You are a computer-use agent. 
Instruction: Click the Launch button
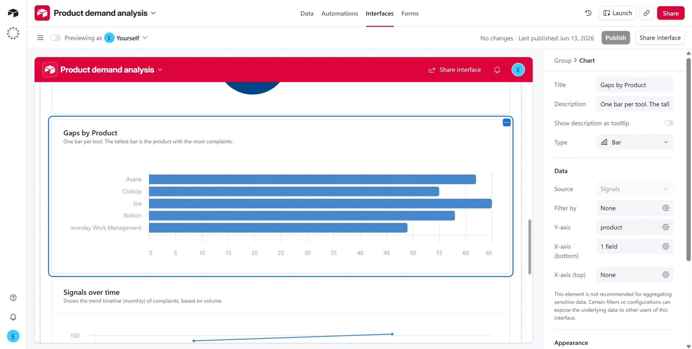617,13
